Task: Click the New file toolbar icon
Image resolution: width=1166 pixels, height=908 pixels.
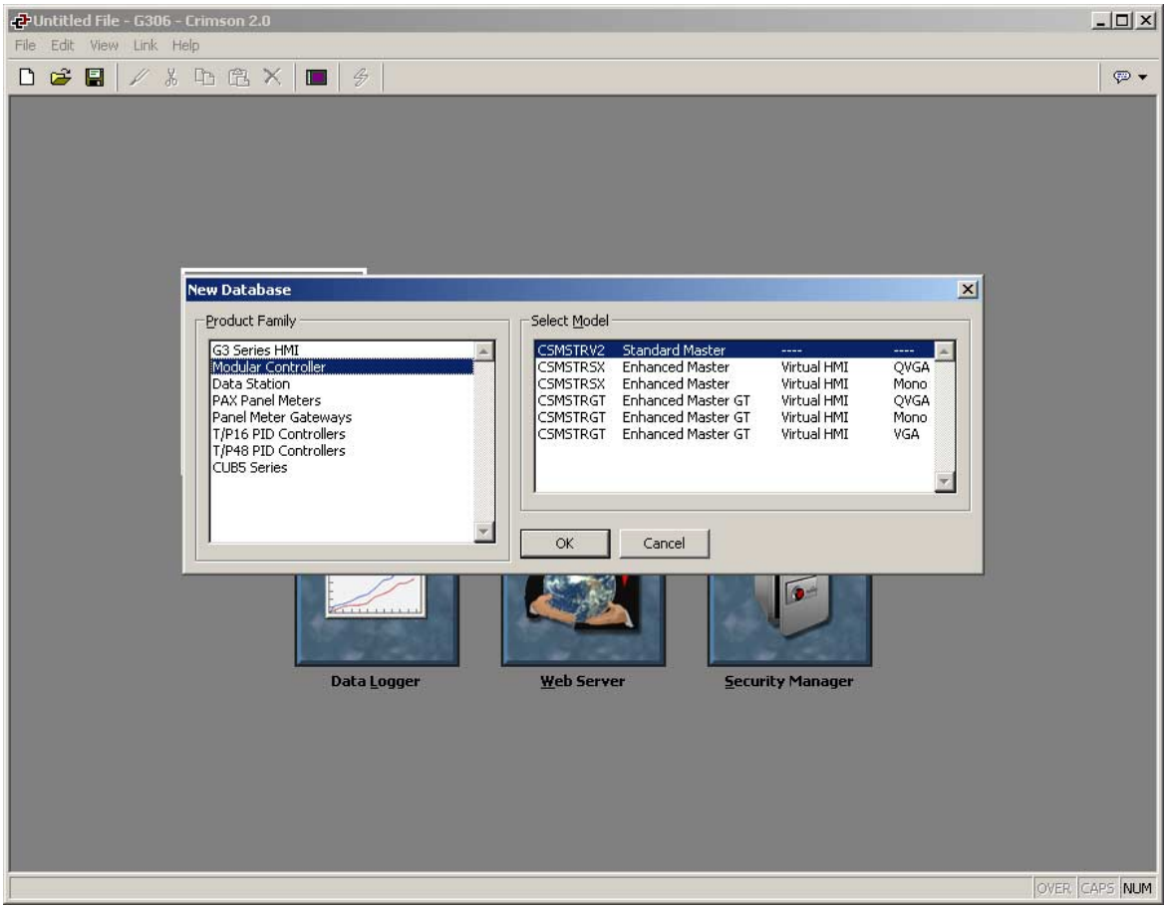Action: pyautogui.click(x=27, y=78)
